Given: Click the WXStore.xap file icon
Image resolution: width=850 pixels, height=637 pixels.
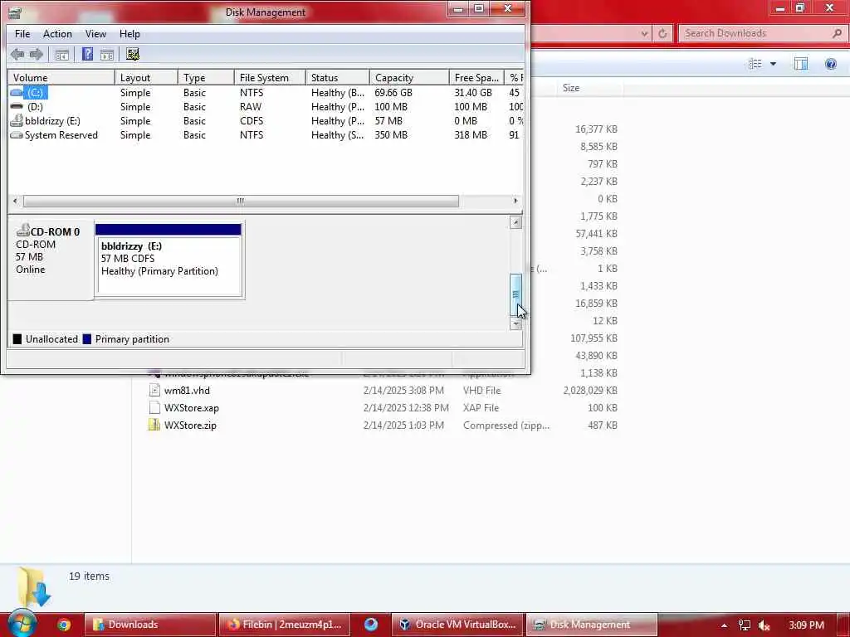Looking at the screenshot, I should pos(154,407).
